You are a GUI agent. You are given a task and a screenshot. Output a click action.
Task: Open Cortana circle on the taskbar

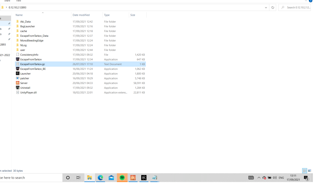pos(68,178)
